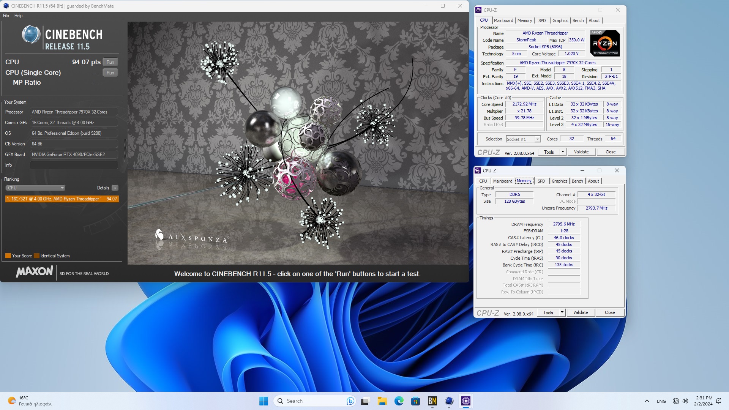Open SPD tab in top CPU-Z window
The image size is (729, 410).
click(x=542, y=20)
